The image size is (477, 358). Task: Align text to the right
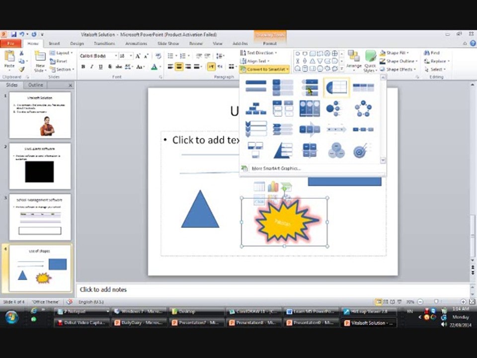coord(188,67)
